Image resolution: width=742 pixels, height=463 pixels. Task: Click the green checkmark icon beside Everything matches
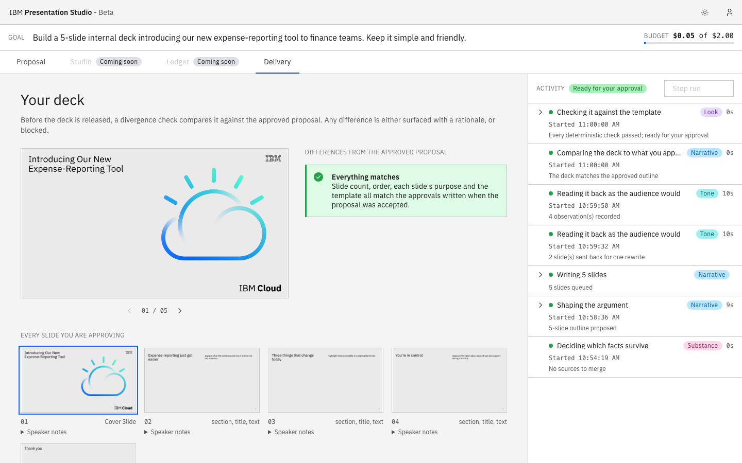318,177
